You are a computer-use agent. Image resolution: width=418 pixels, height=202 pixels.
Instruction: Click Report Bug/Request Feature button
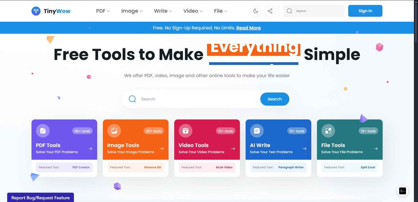pyautogui.click(x=41, y=198)
